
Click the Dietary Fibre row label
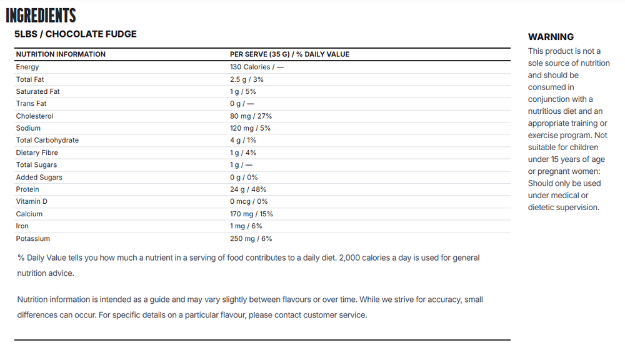click(37, 153)
